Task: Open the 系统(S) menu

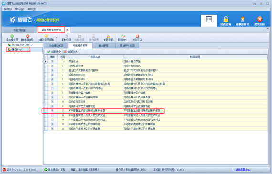Action: pos(8,9)
